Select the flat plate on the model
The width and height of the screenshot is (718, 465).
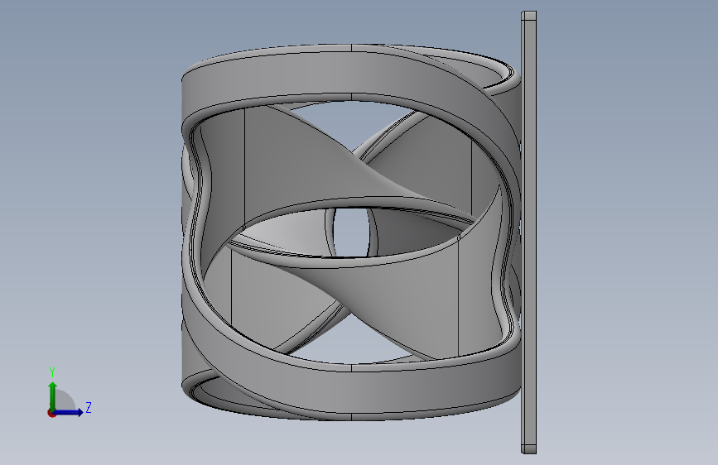[x=529, y=232]
